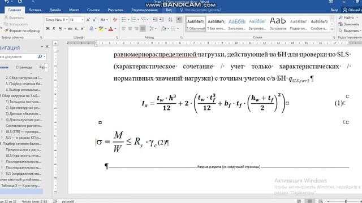Open Вставка ribbon tab

(x=35, y=10)
